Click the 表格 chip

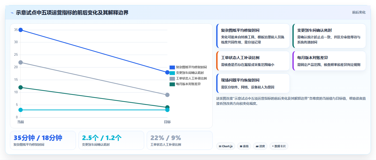(244, 146)
